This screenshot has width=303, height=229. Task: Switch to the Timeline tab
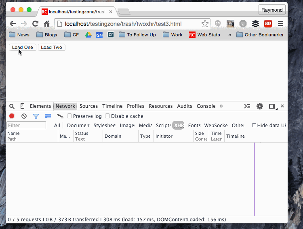[x=112, y=106]
